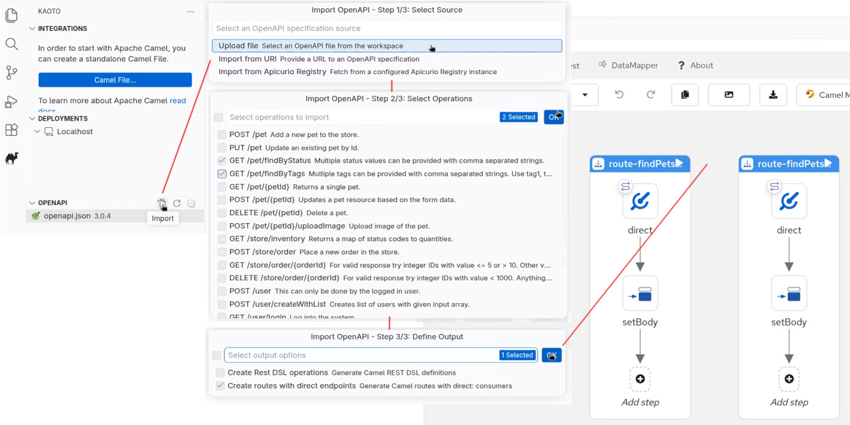The width and height of the screenshot is (850, 425).
Task: Confirm Step 3 Define Output with OK
Action: coord(551,355)
